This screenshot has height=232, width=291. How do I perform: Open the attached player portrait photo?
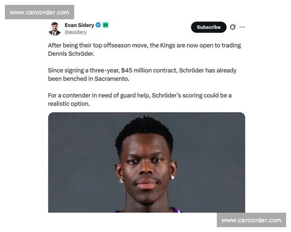click(x=146, y=162)
